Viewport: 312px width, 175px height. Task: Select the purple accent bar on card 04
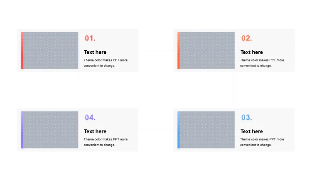[x=22, y=130]
